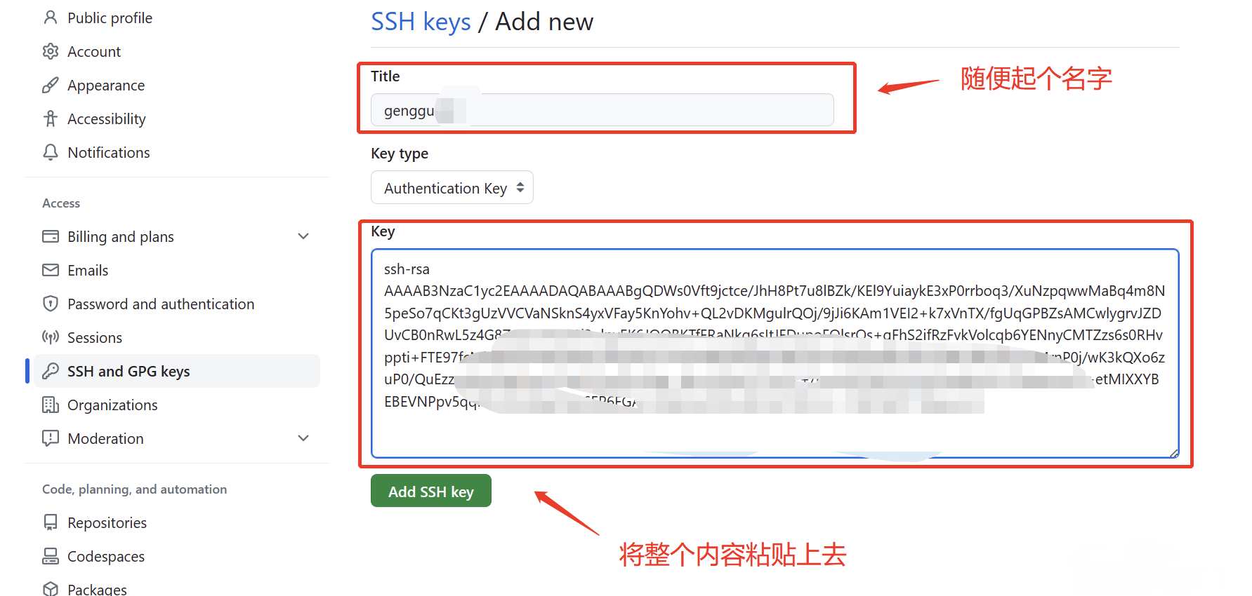
Task: Click the Sessions broadcast icon
Action: click(51, 337)
